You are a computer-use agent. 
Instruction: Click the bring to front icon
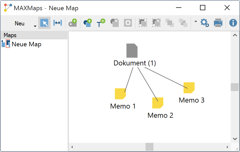click(169, 23)
